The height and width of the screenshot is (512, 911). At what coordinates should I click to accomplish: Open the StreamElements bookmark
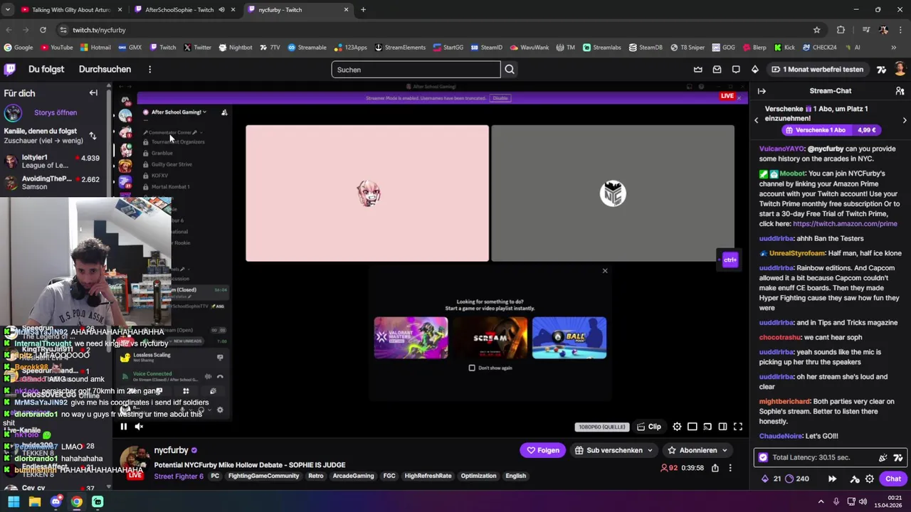pos(399,48)
